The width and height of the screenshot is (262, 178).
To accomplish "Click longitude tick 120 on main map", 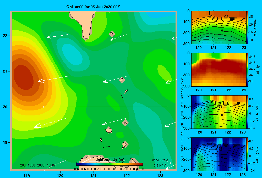I will pos(60,175).
